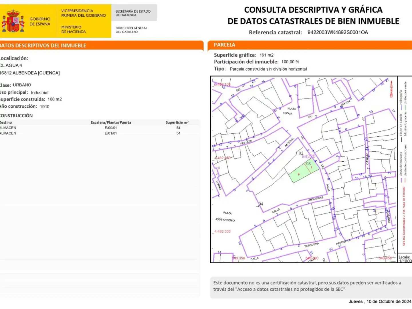This screenshot has height=309, width=412.
Task: Click the "549.350" coordinate label
Action: point(239,258)
